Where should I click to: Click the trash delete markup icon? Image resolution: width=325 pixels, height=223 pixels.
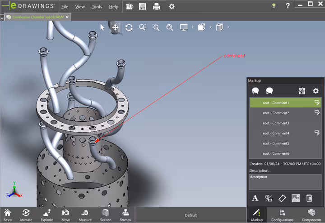point(309,198)
